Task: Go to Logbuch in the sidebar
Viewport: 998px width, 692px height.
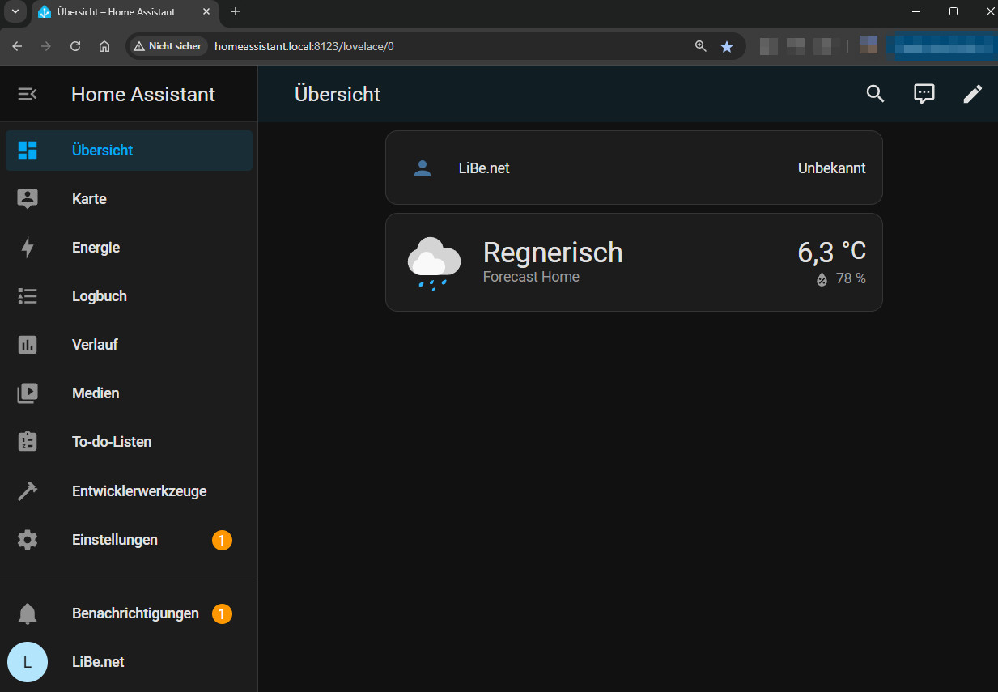Action: pyautogui.click(x=99, y=296)
